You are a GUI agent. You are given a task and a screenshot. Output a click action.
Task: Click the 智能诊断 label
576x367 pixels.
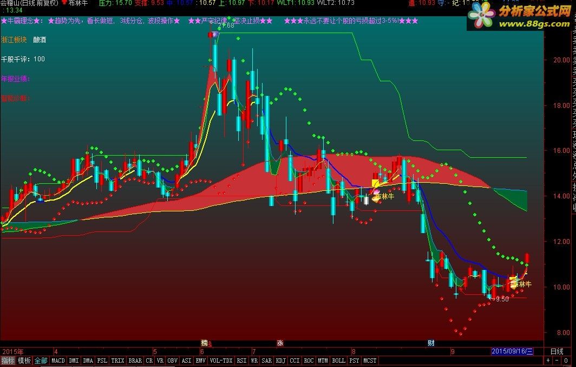(15, 98)
